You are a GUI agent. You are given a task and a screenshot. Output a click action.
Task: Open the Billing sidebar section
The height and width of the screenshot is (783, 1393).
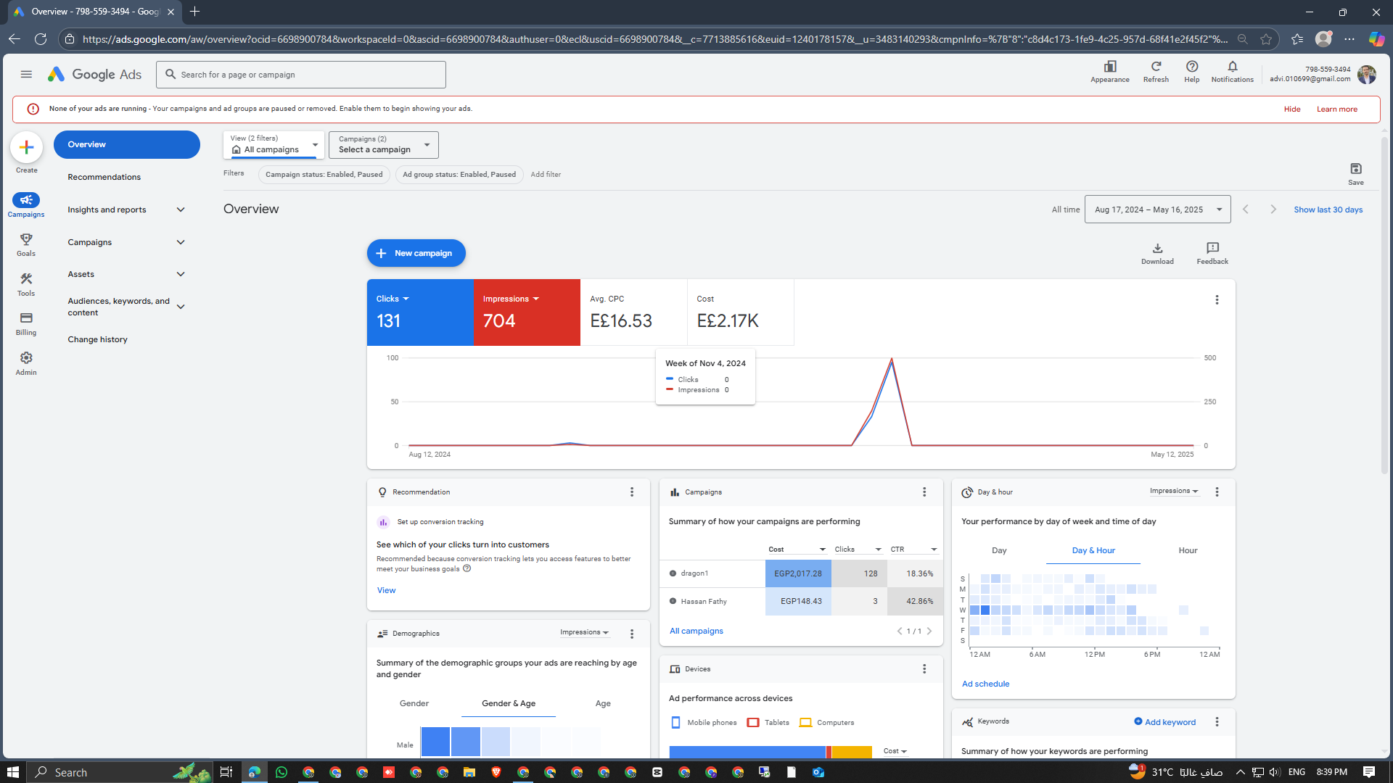(x=26, y=324)
